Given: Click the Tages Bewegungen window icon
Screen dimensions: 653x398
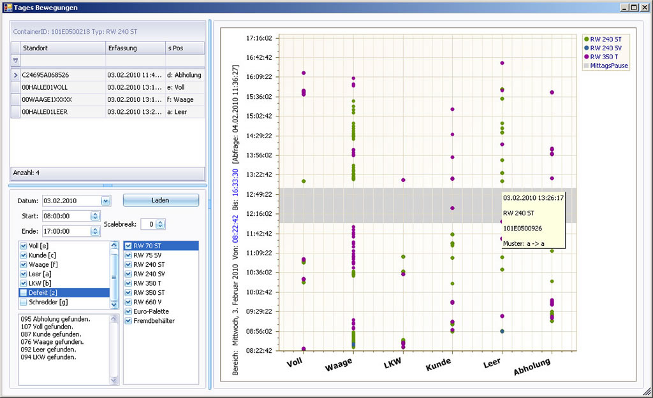Looking at the screenshot, I should point(7,7).
